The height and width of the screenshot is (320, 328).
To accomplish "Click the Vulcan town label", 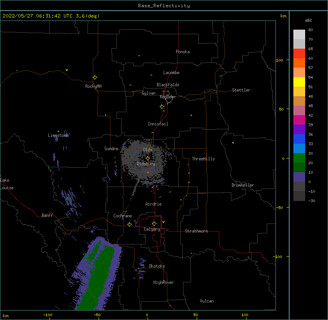I will point(207,301).
